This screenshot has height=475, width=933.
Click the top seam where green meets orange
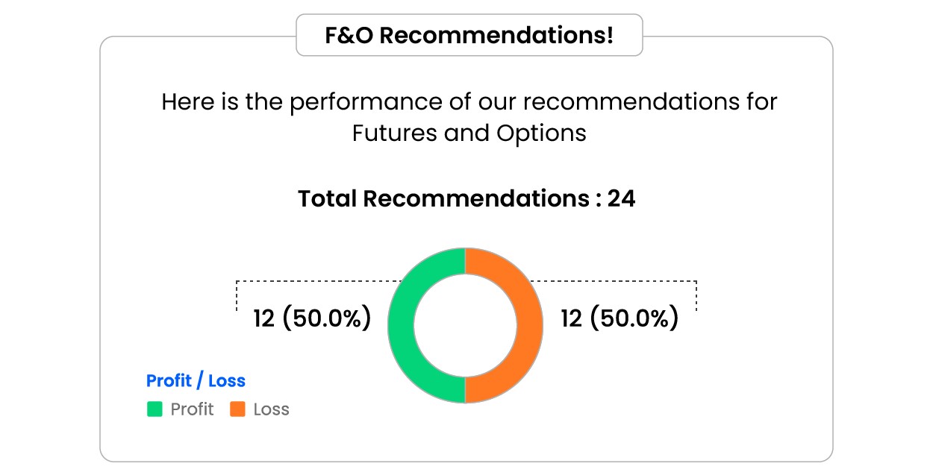tap(465, 261)
